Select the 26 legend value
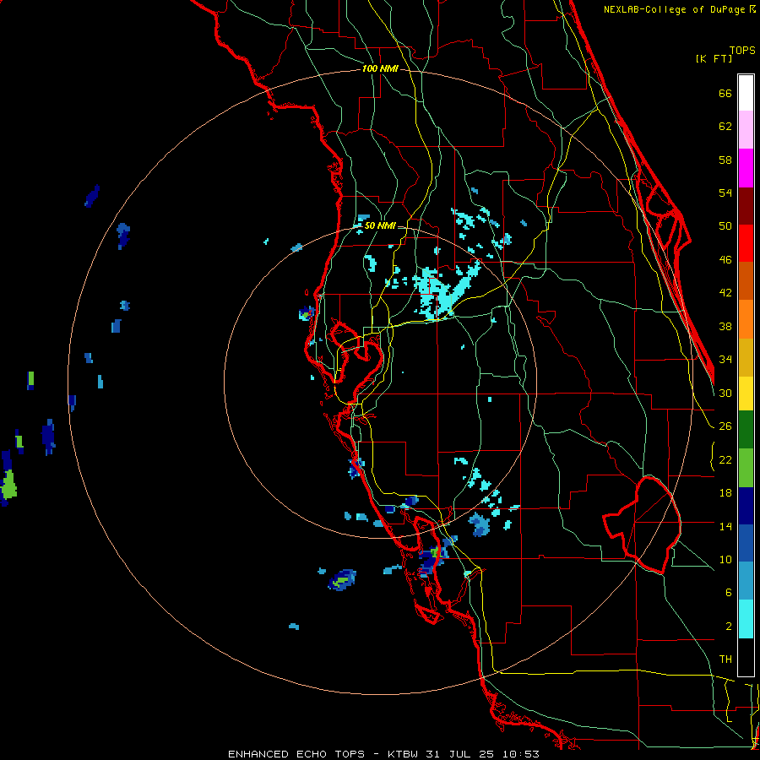This screenshot has height=760, width=760. (725, 426)
